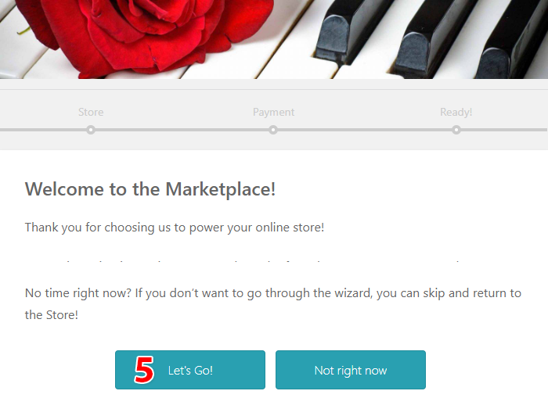The height and width of the screenshot is (416, 548).
Task: Click the Welcome to the Marketplace heading
Action: tap(150, 189)
